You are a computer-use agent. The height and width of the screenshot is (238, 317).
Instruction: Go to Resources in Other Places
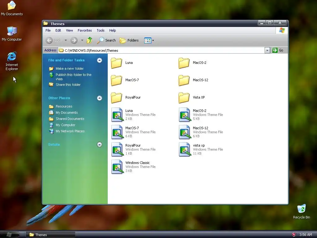pyautogui.click(x=64, y=106)
